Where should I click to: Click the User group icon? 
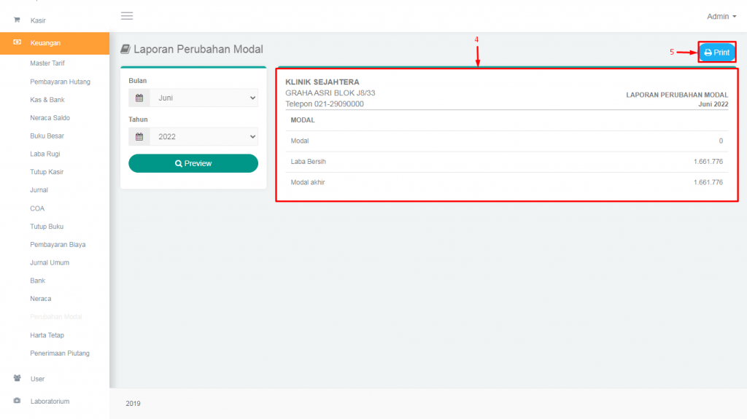[x=17, y=379]
